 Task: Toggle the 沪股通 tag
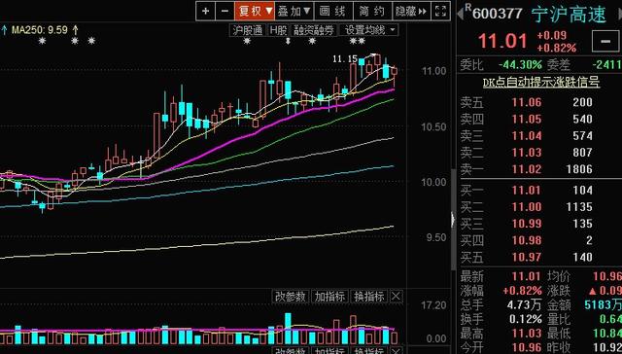click(248, 30)
